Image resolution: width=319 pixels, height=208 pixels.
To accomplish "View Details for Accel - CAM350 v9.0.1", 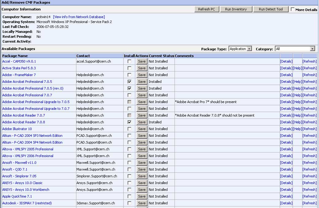I will pos(286,61).
